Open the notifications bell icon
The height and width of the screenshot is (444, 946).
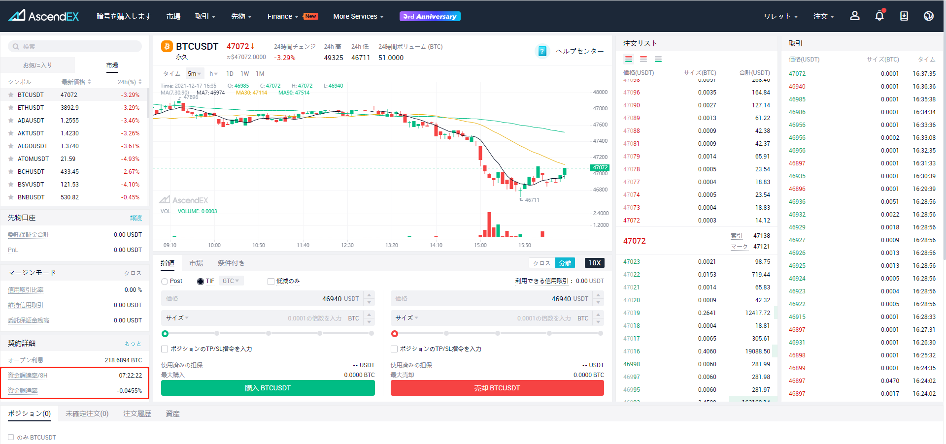point(879,16)
